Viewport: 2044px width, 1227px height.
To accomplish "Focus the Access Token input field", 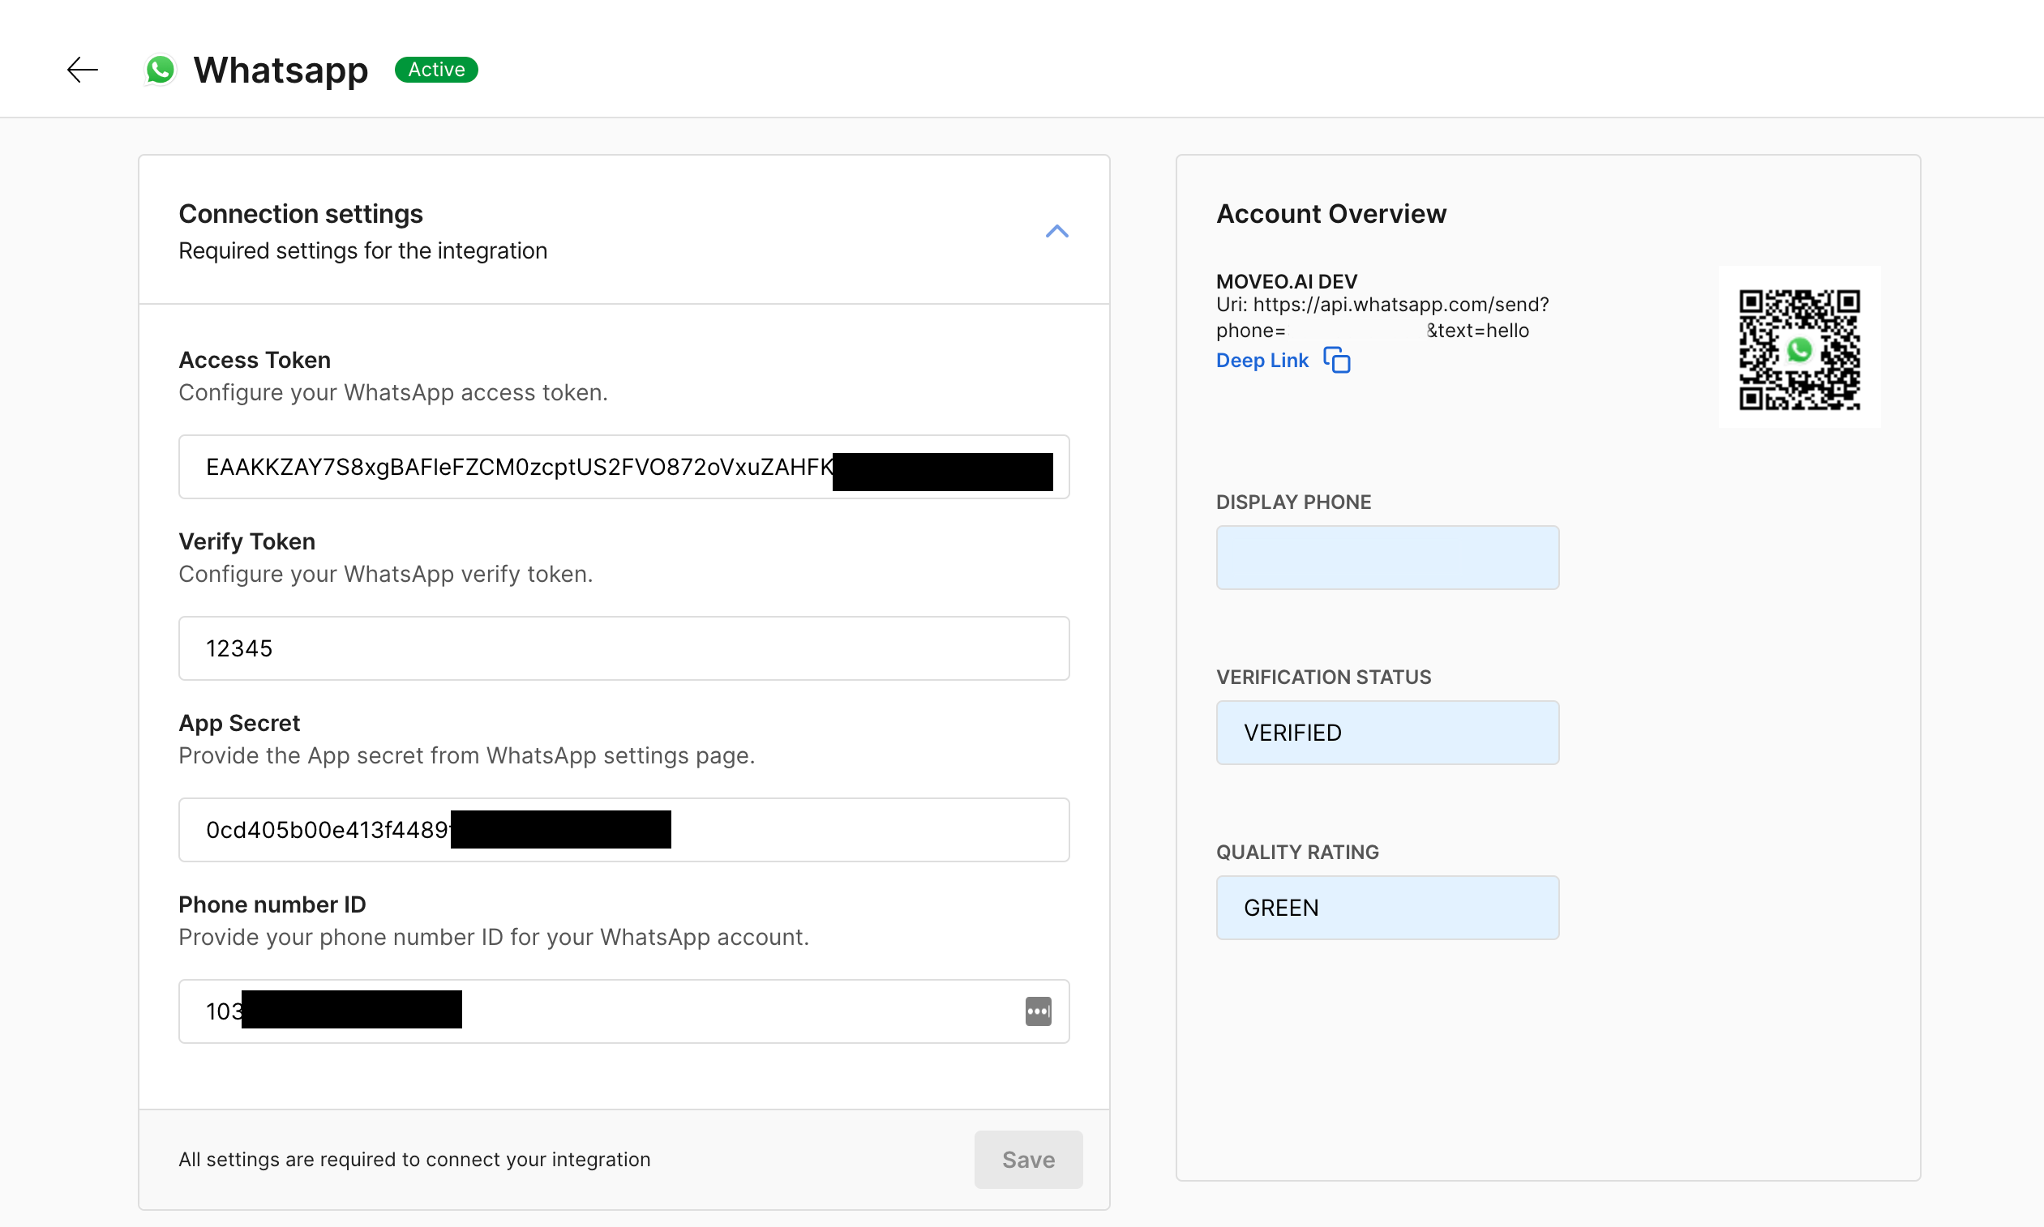I will point(513,467).
